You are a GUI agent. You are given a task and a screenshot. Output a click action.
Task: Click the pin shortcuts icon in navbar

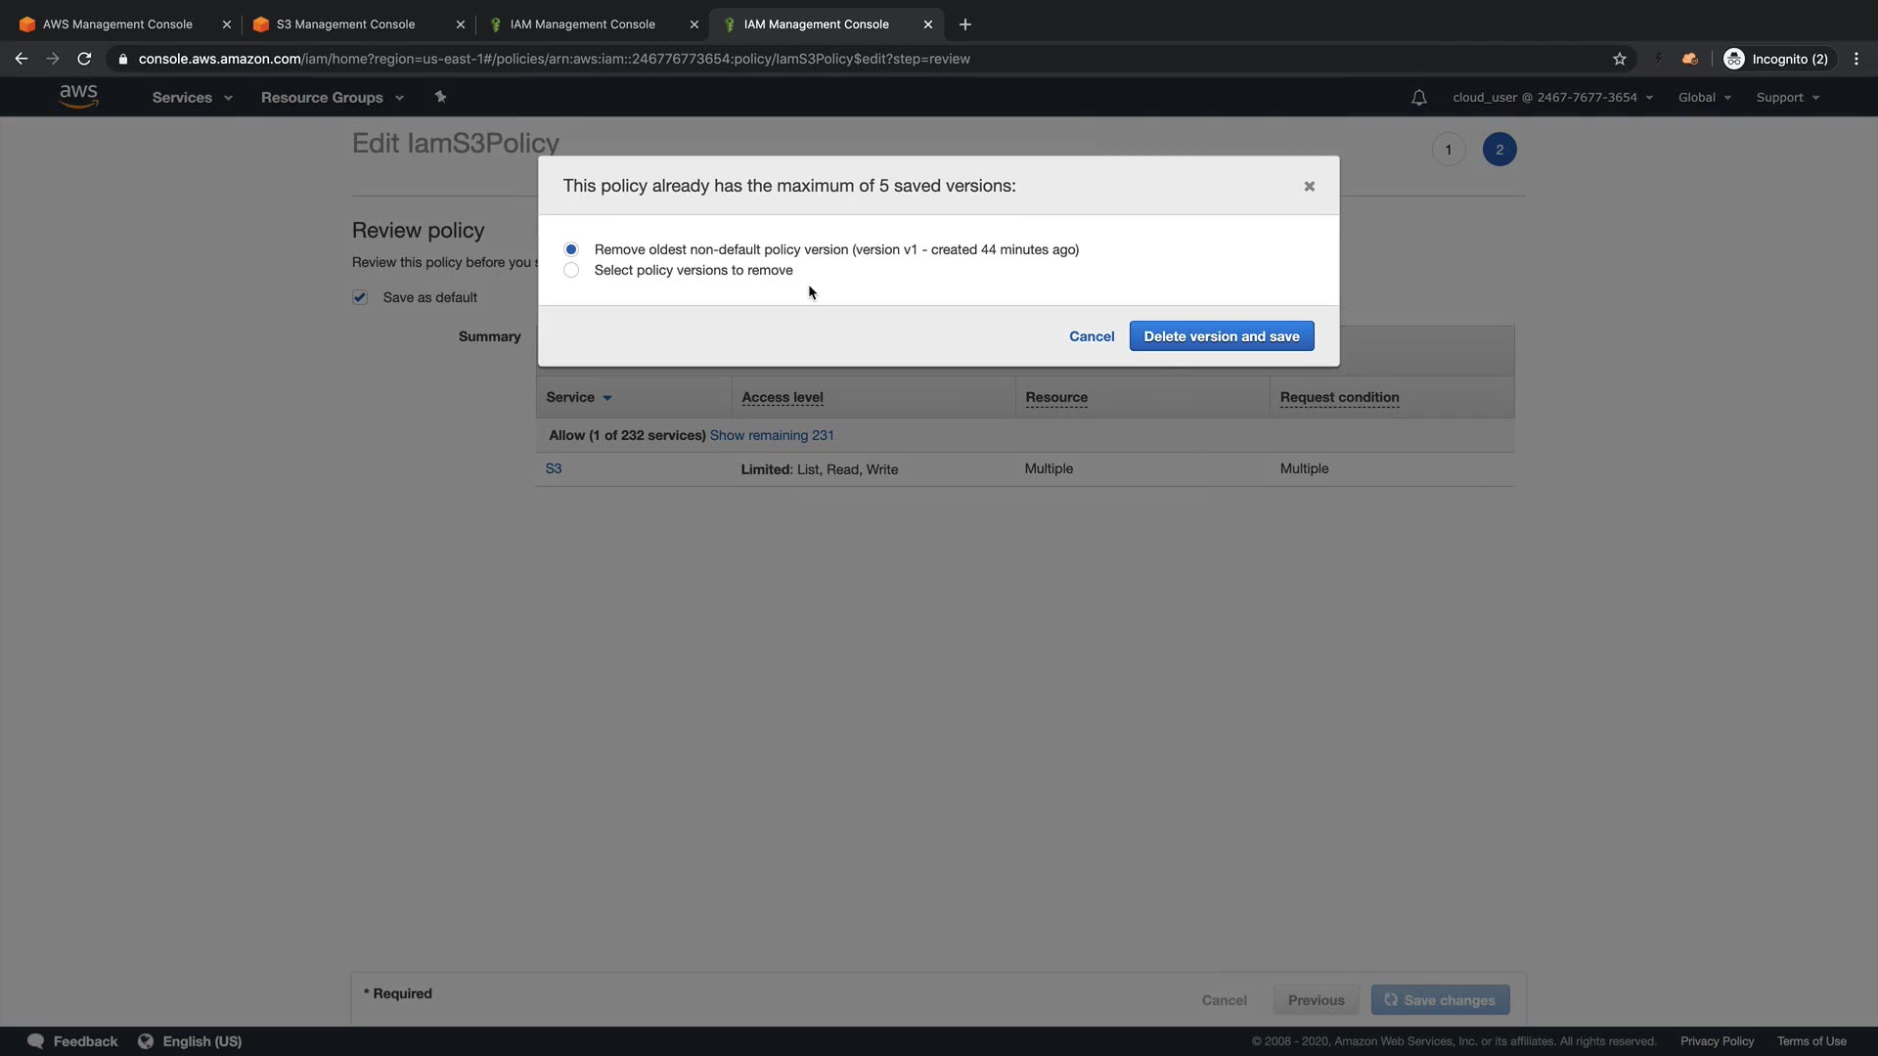pyautogui.click(x=440, y=97)
